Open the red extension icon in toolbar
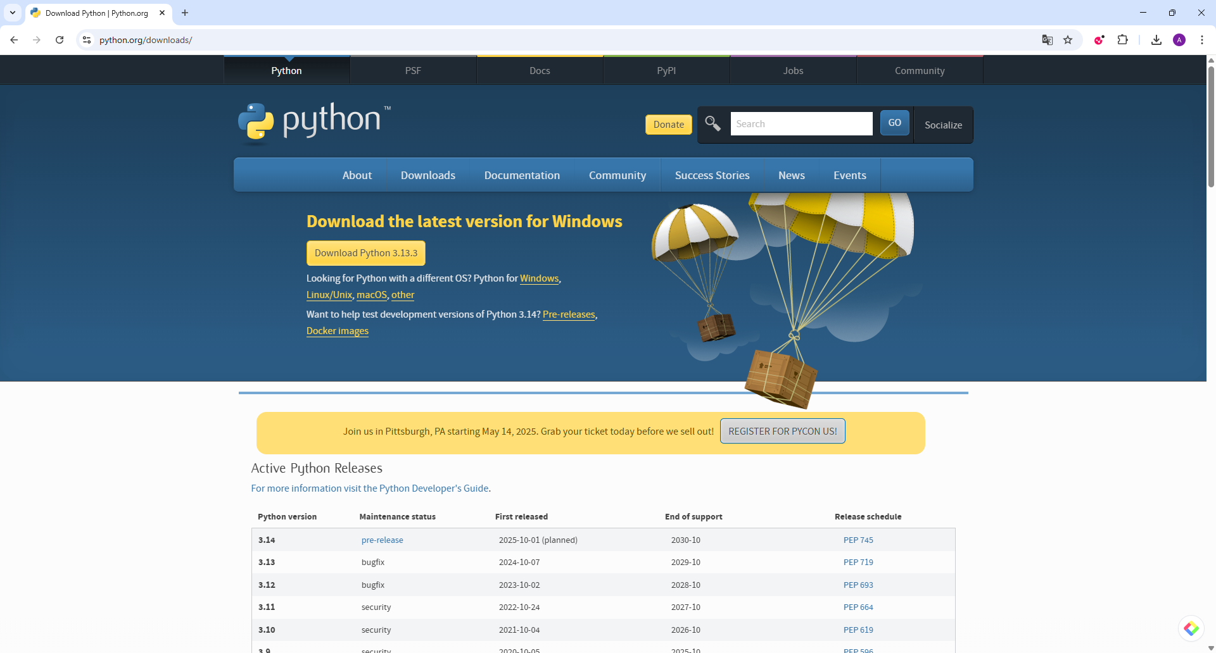The image size is (1216, 653). click(1099, 40)
